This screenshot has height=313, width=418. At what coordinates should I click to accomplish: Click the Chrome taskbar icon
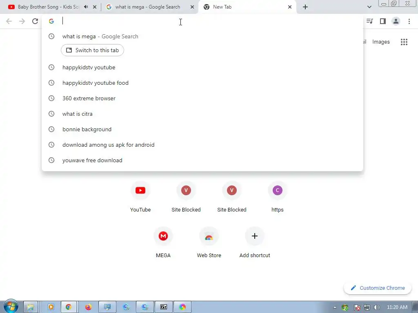coord(69,307)
